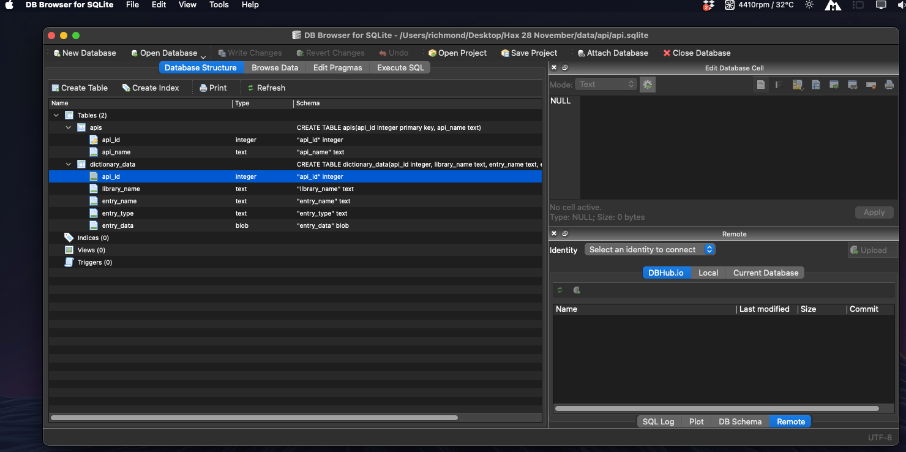Click the NULL cell text editor area
This screenshot has width=906, height=452.
(724, 147)
